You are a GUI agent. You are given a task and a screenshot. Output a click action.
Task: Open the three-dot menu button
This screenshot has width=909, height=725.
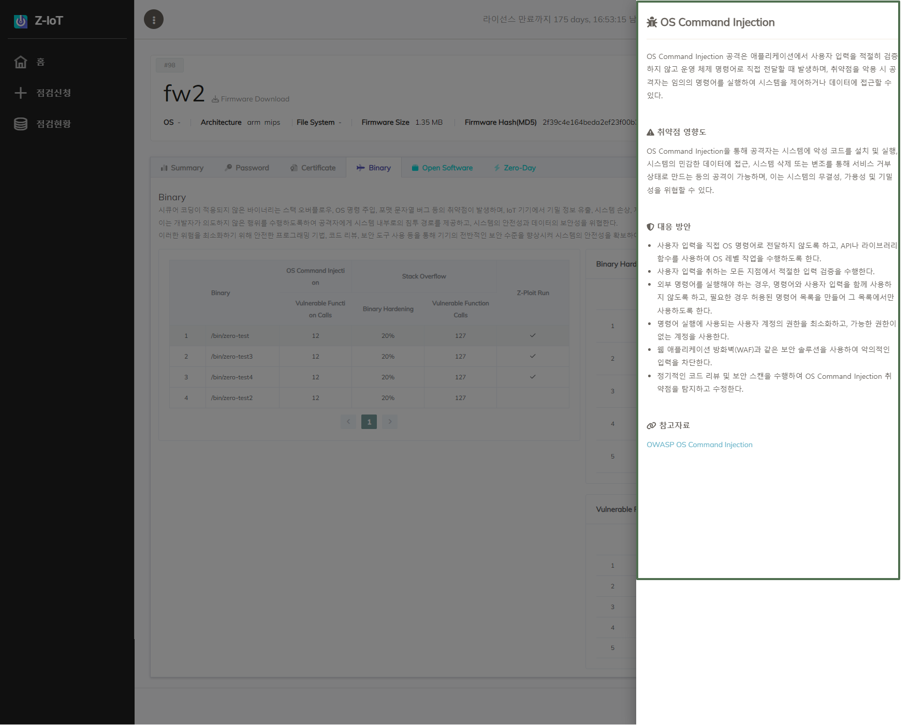(x=154, y=20)
